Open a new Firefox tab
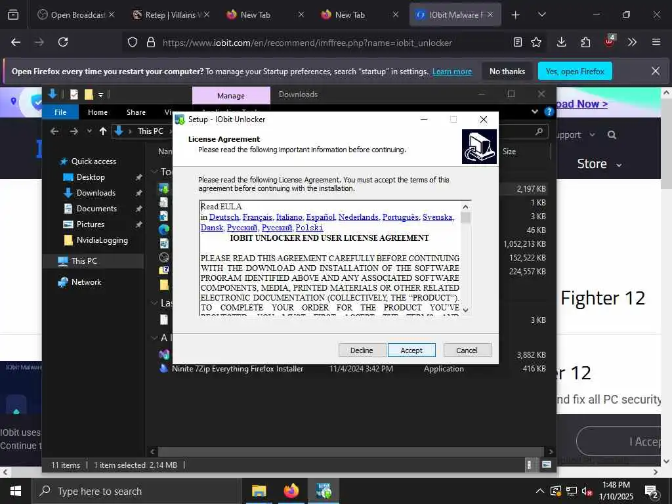This screenshot has width=672, height=504. pos(516,15)
